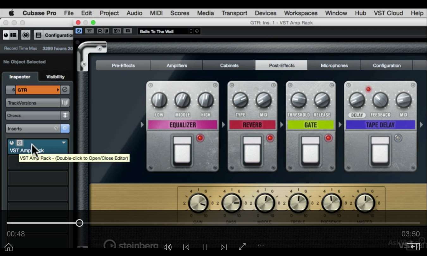427x256 pixels.
Task: Open GTR channel settings (e) button
Action: 65,90
